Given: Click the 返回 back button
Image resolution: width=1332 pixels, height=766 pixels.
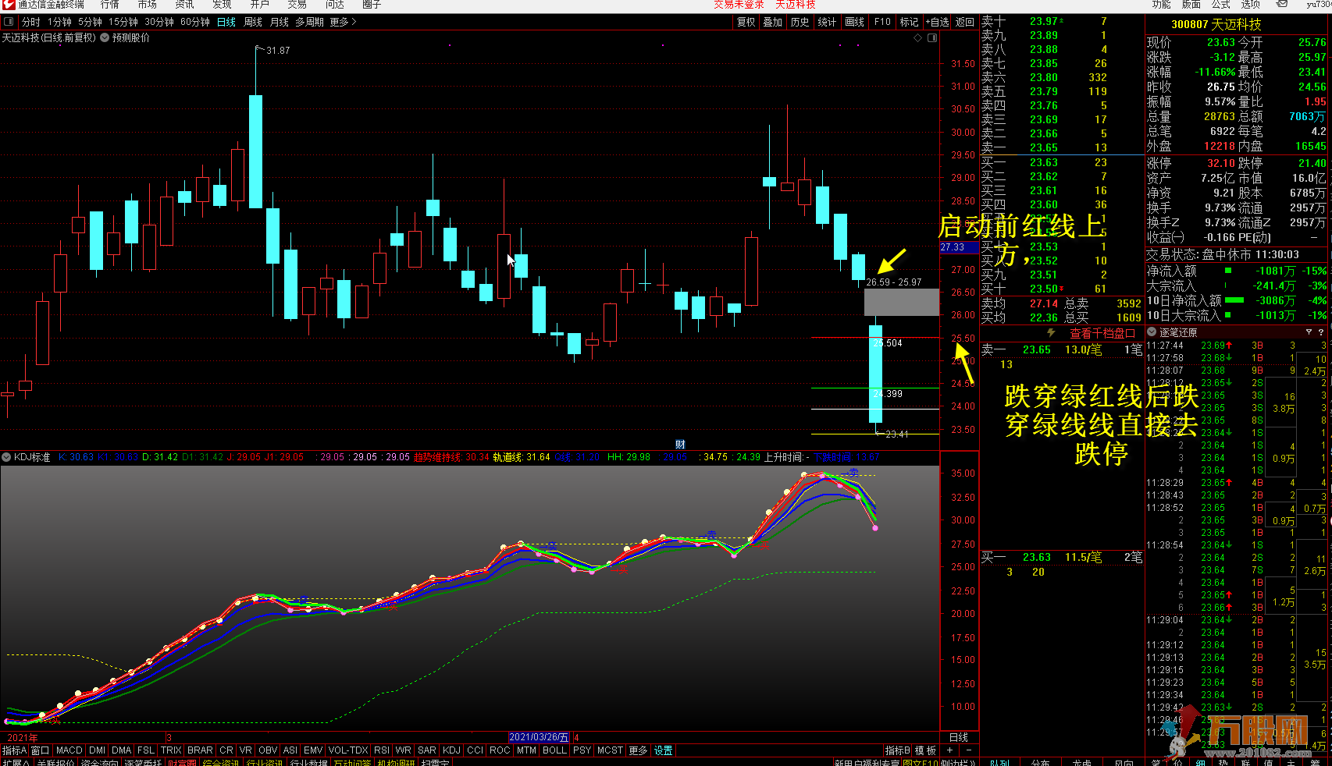Looking at the screenshot, I should click(x=965, y=22).
